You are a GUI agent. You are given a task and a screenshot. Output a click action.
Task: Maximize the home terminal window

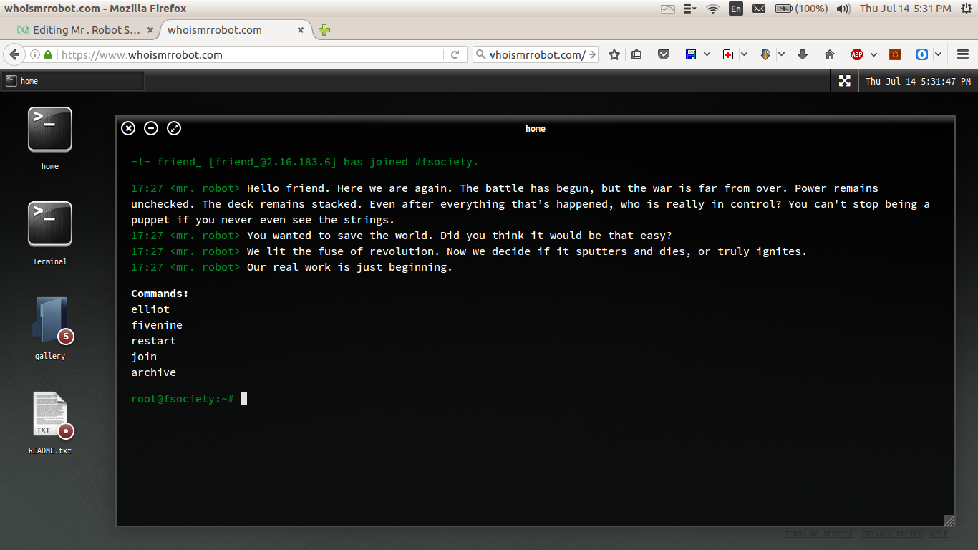[x=174, y=128]
